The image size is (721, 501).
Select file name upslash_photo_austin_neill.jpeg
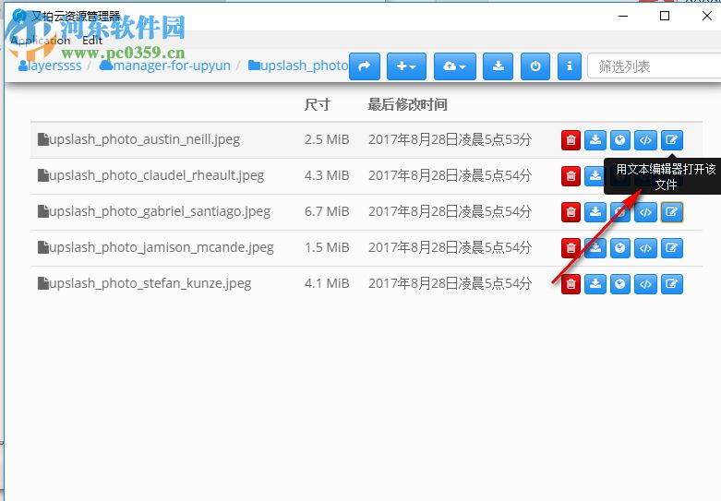coord(144,139)
